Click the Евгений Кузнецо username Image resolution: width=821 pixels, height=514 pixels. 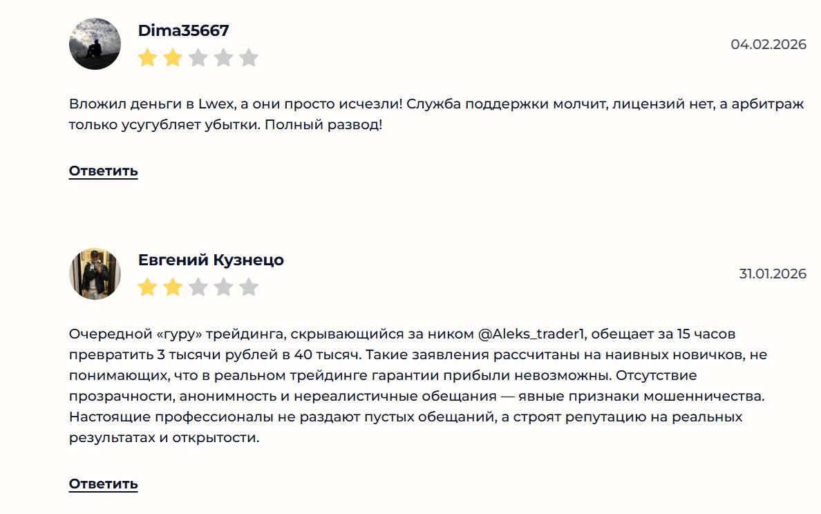pyautogui.click(x=211, y=260)
